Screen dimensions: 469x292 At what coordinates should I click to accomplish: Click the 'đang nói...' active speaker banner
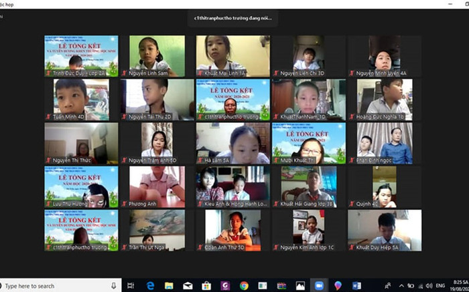tap(232, 18)
